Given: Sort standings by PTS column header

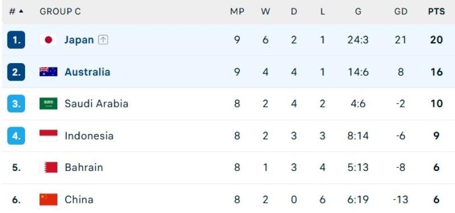Looking at the screenshot, I should point(436,11).
